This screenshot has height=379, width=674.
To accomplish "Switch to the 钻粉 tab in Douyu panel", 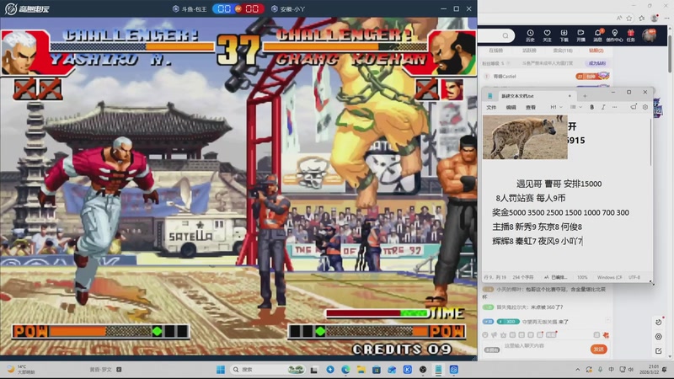I will click(x=596, y=51).
